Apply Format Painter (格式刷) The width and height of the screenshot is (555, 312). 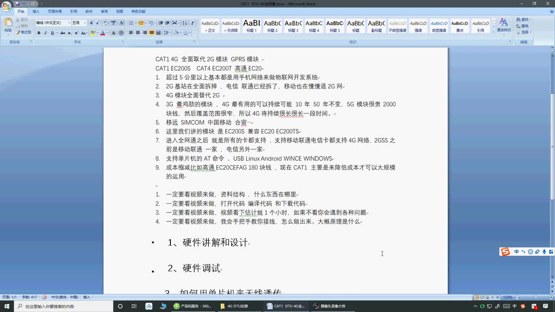click(x=23, y=32)
